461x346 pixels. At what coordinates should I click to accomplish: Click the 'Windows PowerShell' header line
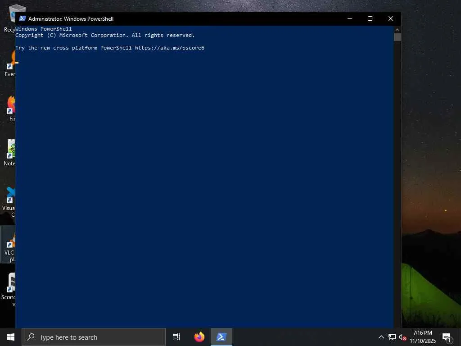[44, 29]
